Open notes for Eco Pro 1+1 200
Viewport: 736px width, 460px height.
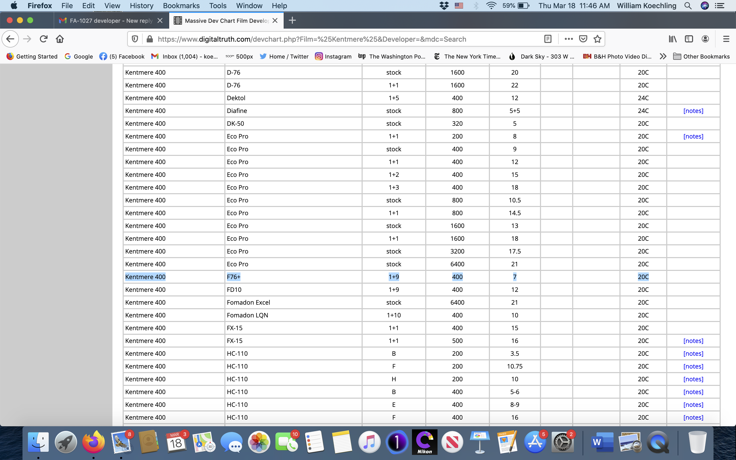(x=693, y=136)
